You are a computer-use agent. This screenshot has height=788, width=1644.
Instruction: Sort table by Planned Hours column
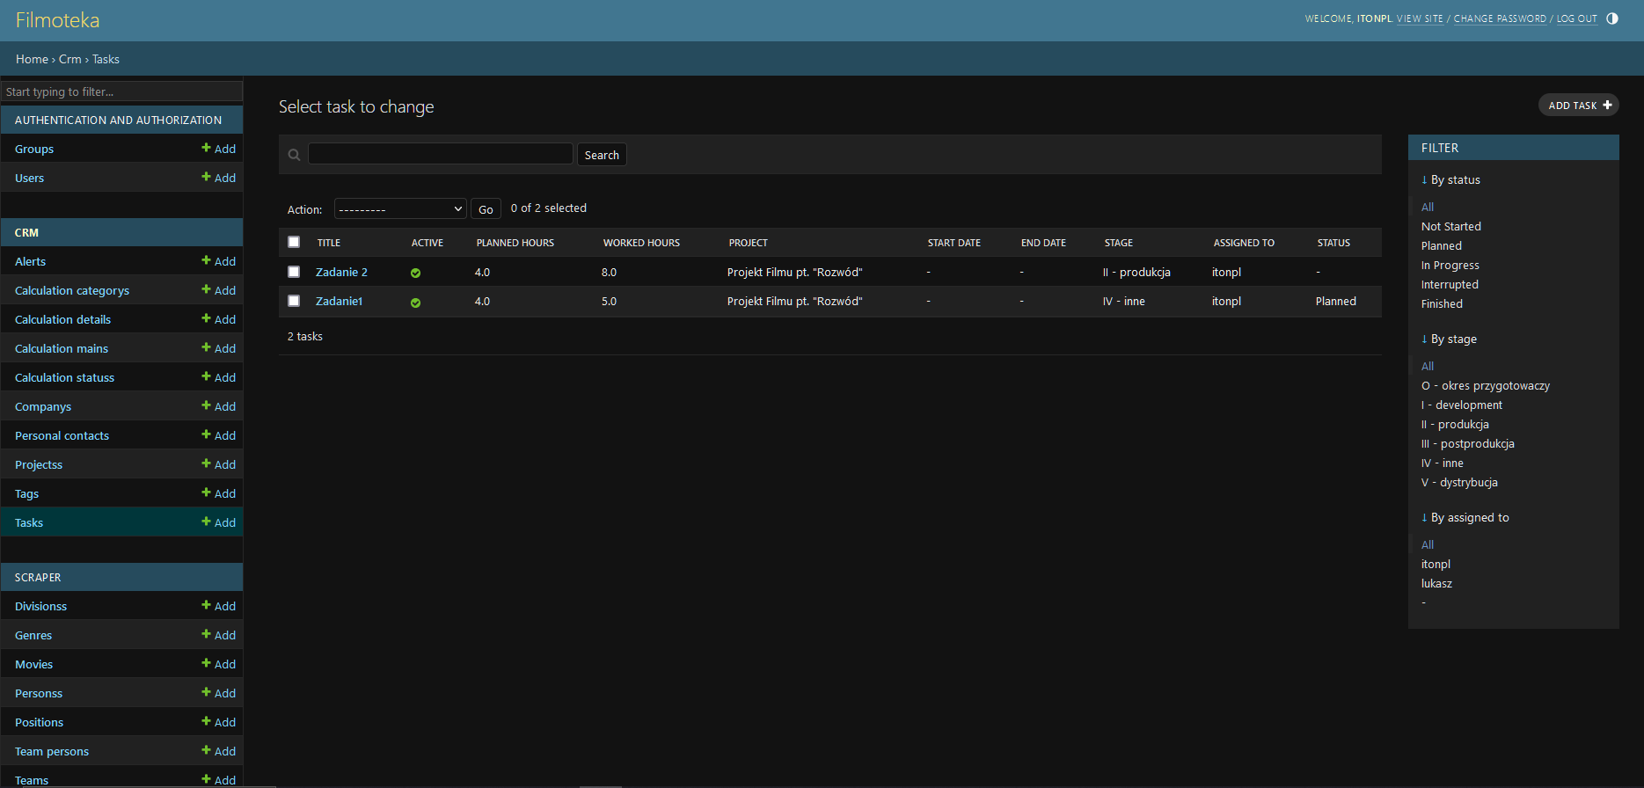point(515,243)
